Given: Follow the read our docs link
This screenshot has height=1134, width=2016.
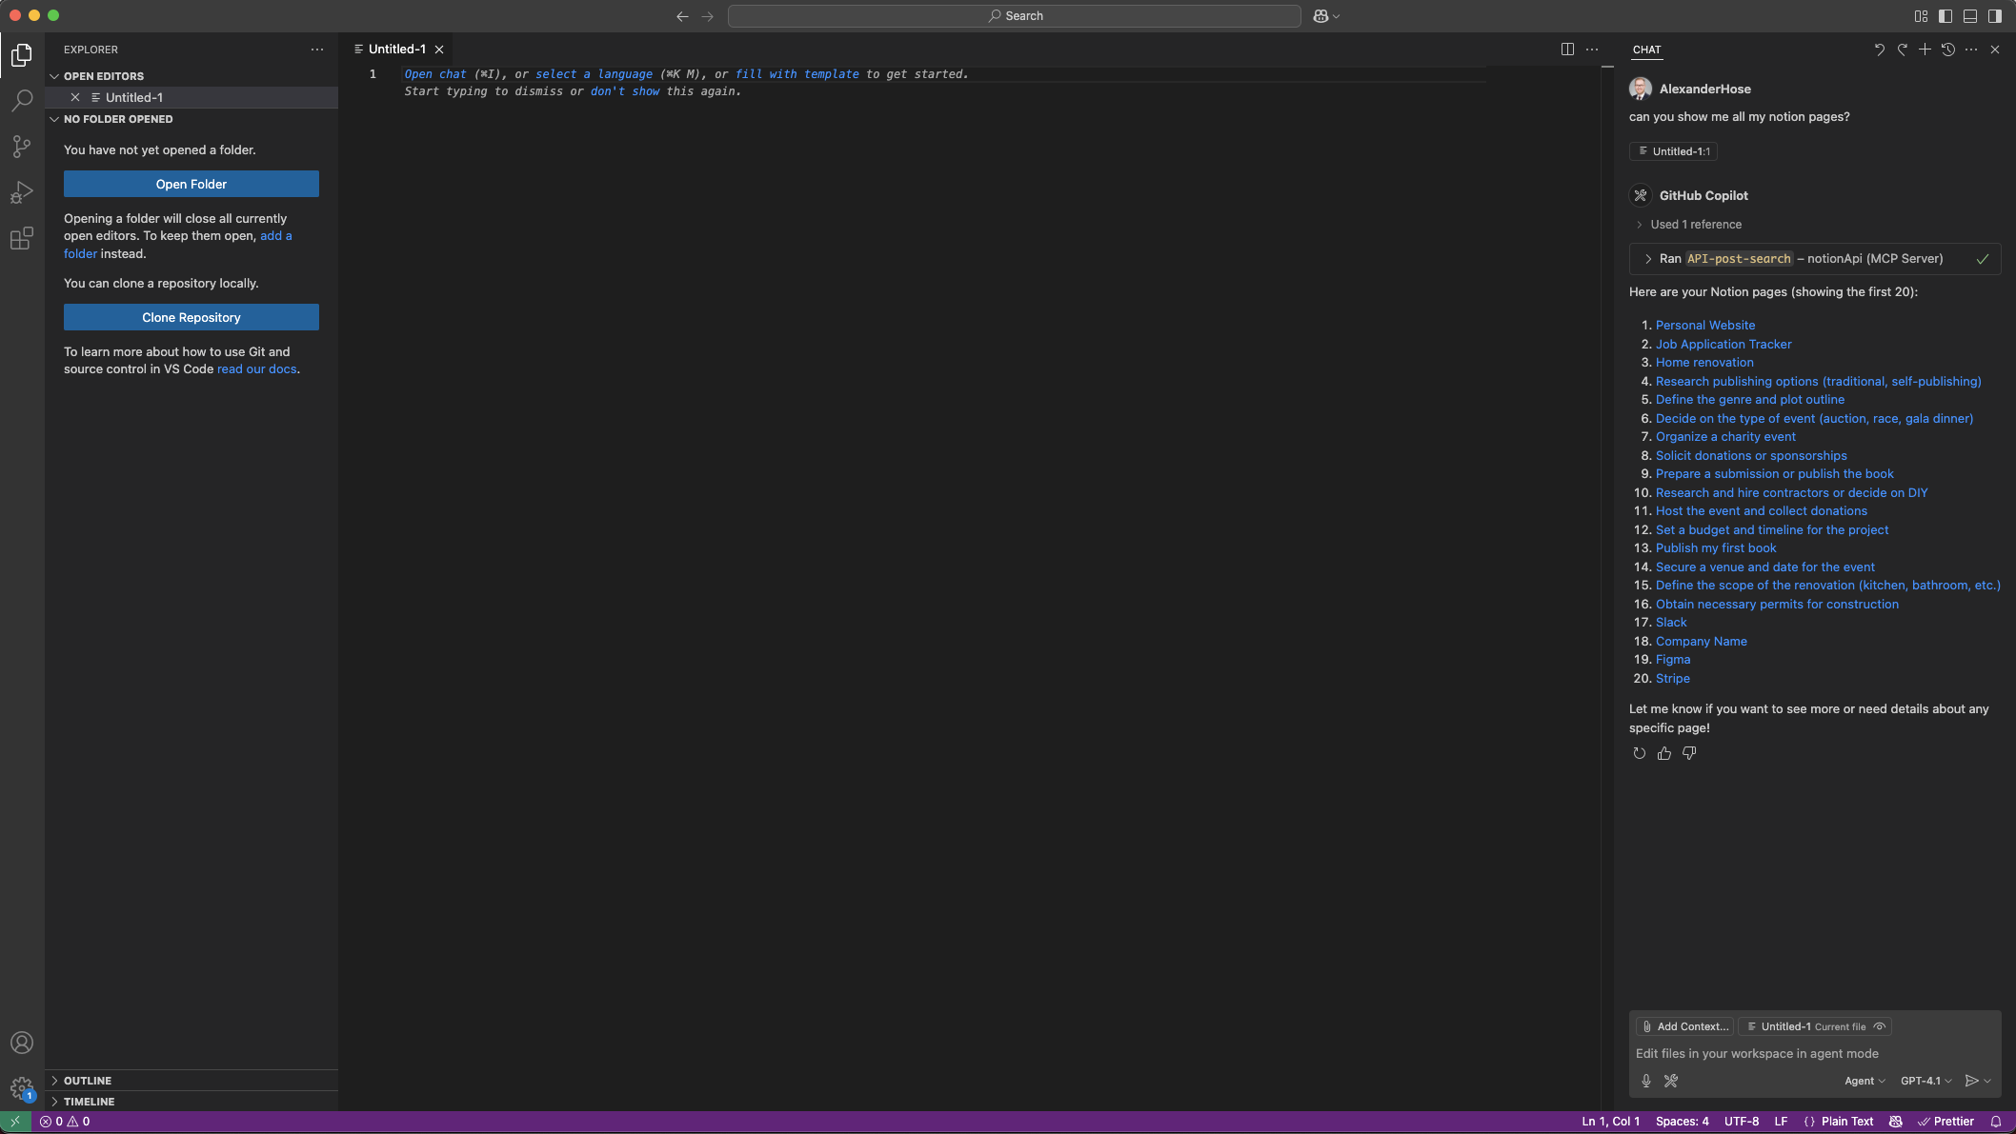Looking at the screenshot, I should [256, 369].
